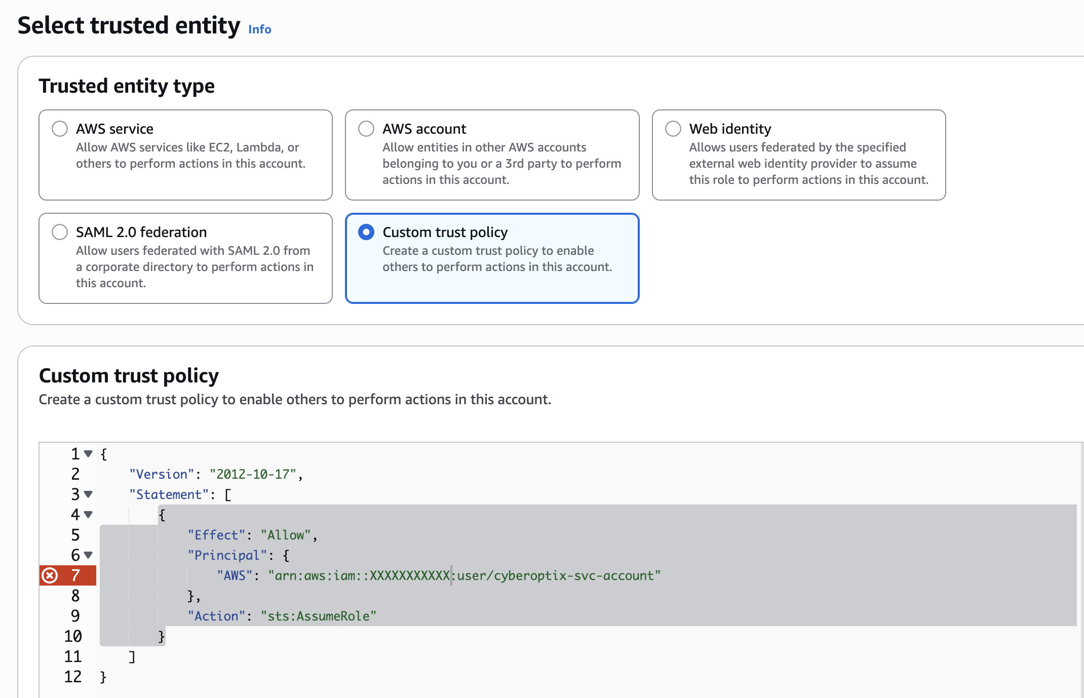This screenshot has width=1084, height=698.
Task: Click the error icon on line 7
Action: (50, 575)
